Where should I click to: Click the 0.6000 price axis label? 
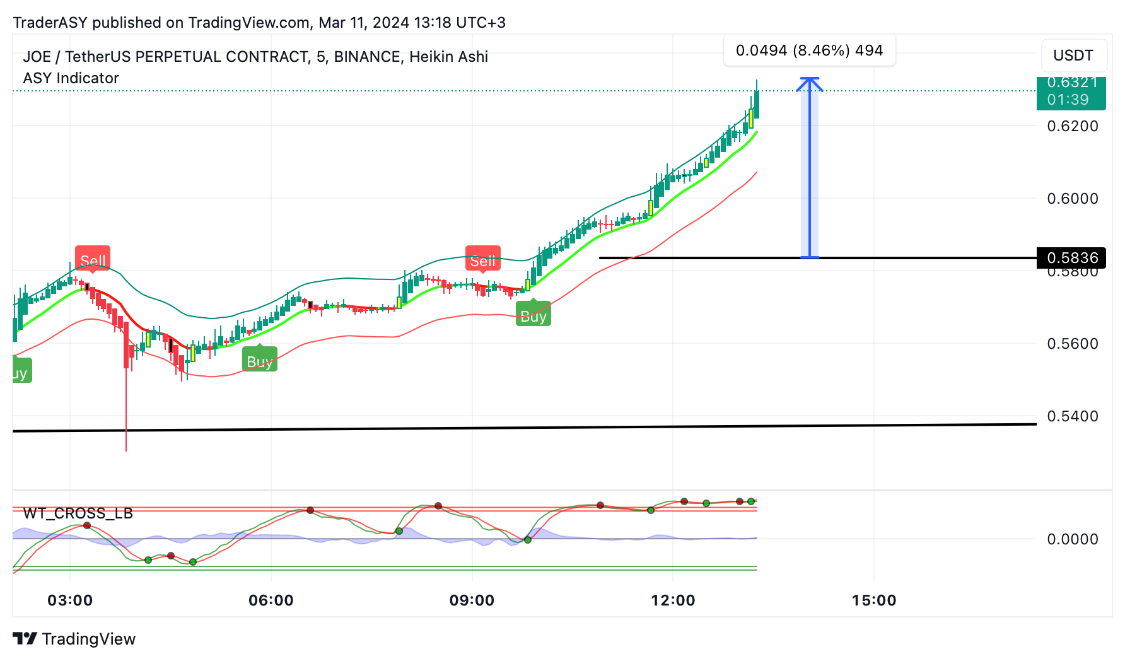pos(1073,199)
